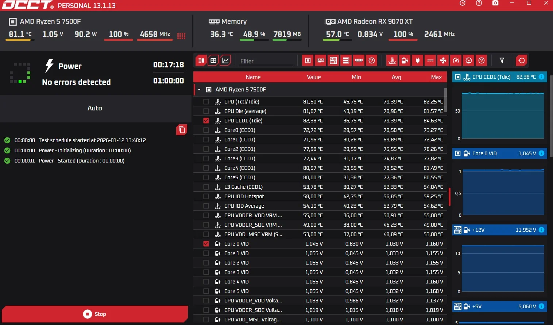Viewport: 553px width, 325px height.
Task: Select the Memory summary header
Action: point(228,21)
